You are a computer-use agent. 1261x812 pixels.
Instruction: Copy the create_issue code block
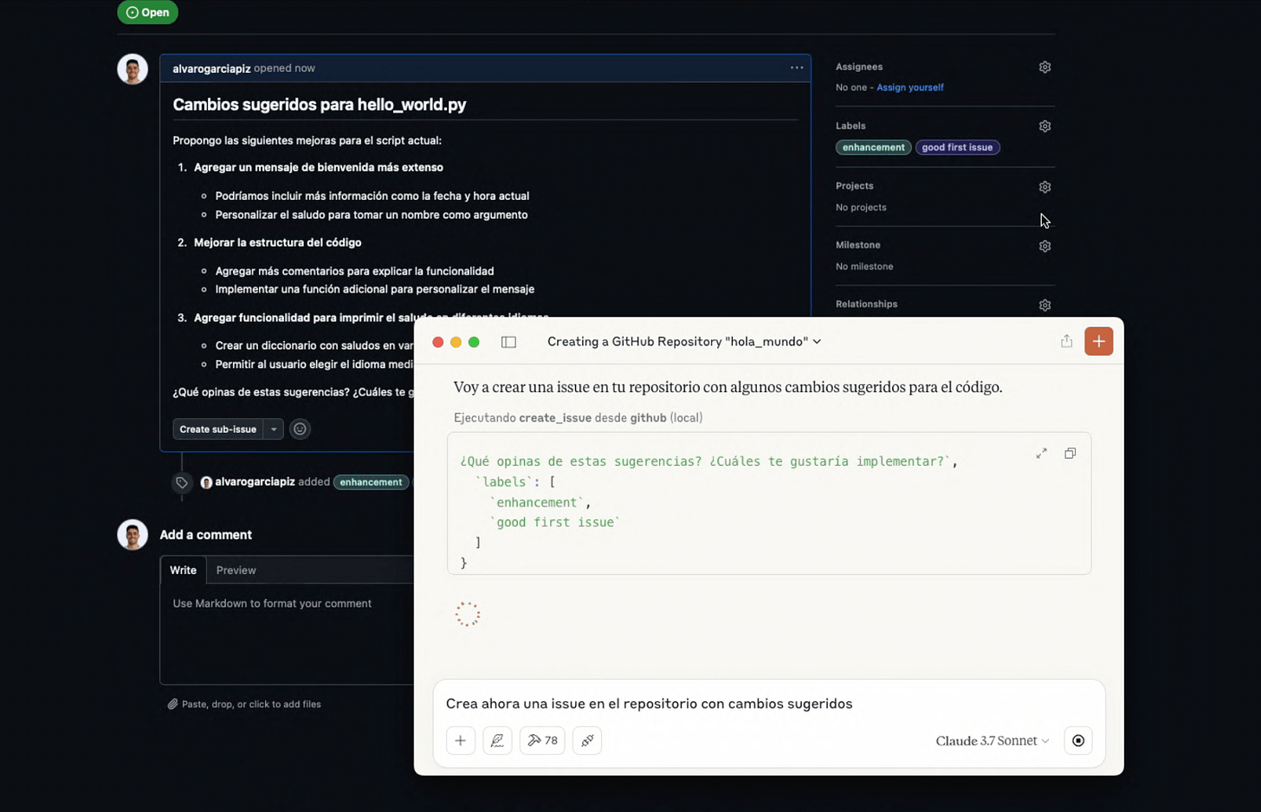tap(1070, 453)
